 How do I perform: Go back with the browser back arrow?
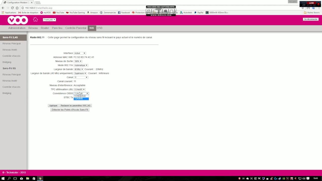[x=3, y=8]
